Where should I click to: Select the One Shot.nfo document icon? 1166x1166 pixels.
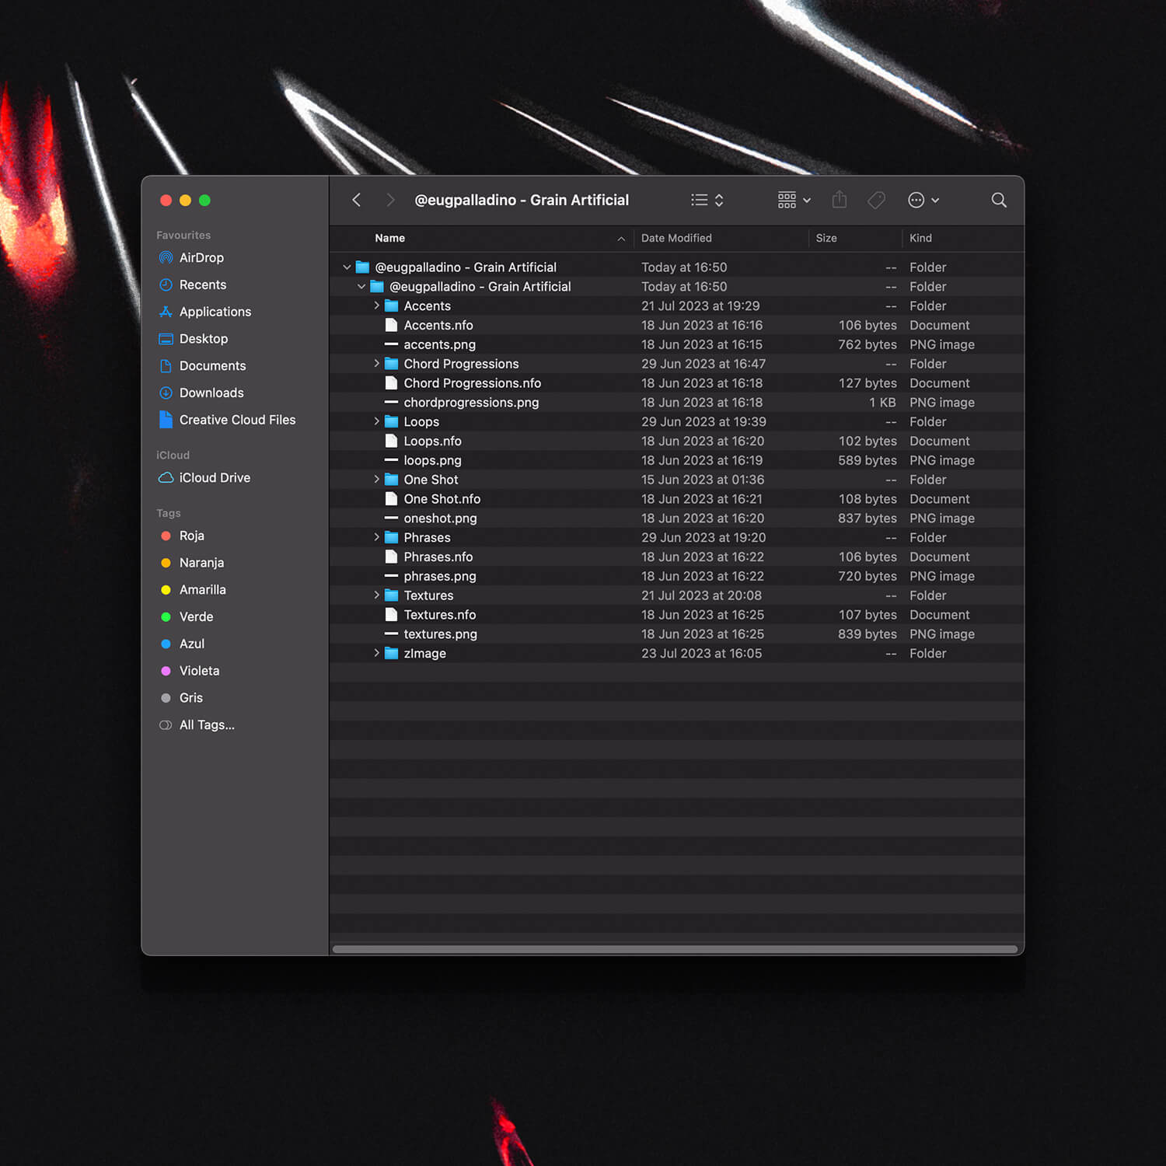coord(392,498)
